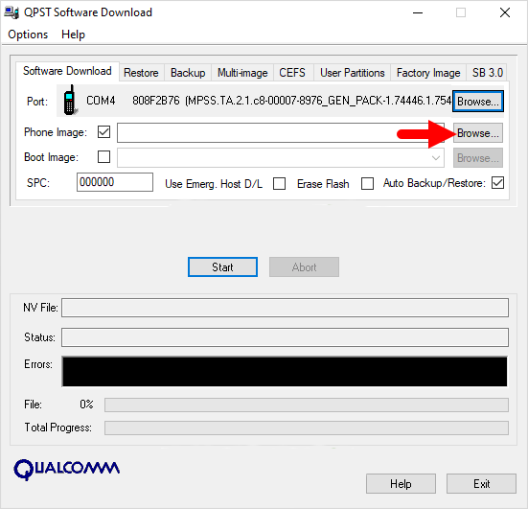Viewport: 528px width, 509px height.
Task: Click the MPSS.TA.2.1 build version text
Action: (x=318, y=101)
